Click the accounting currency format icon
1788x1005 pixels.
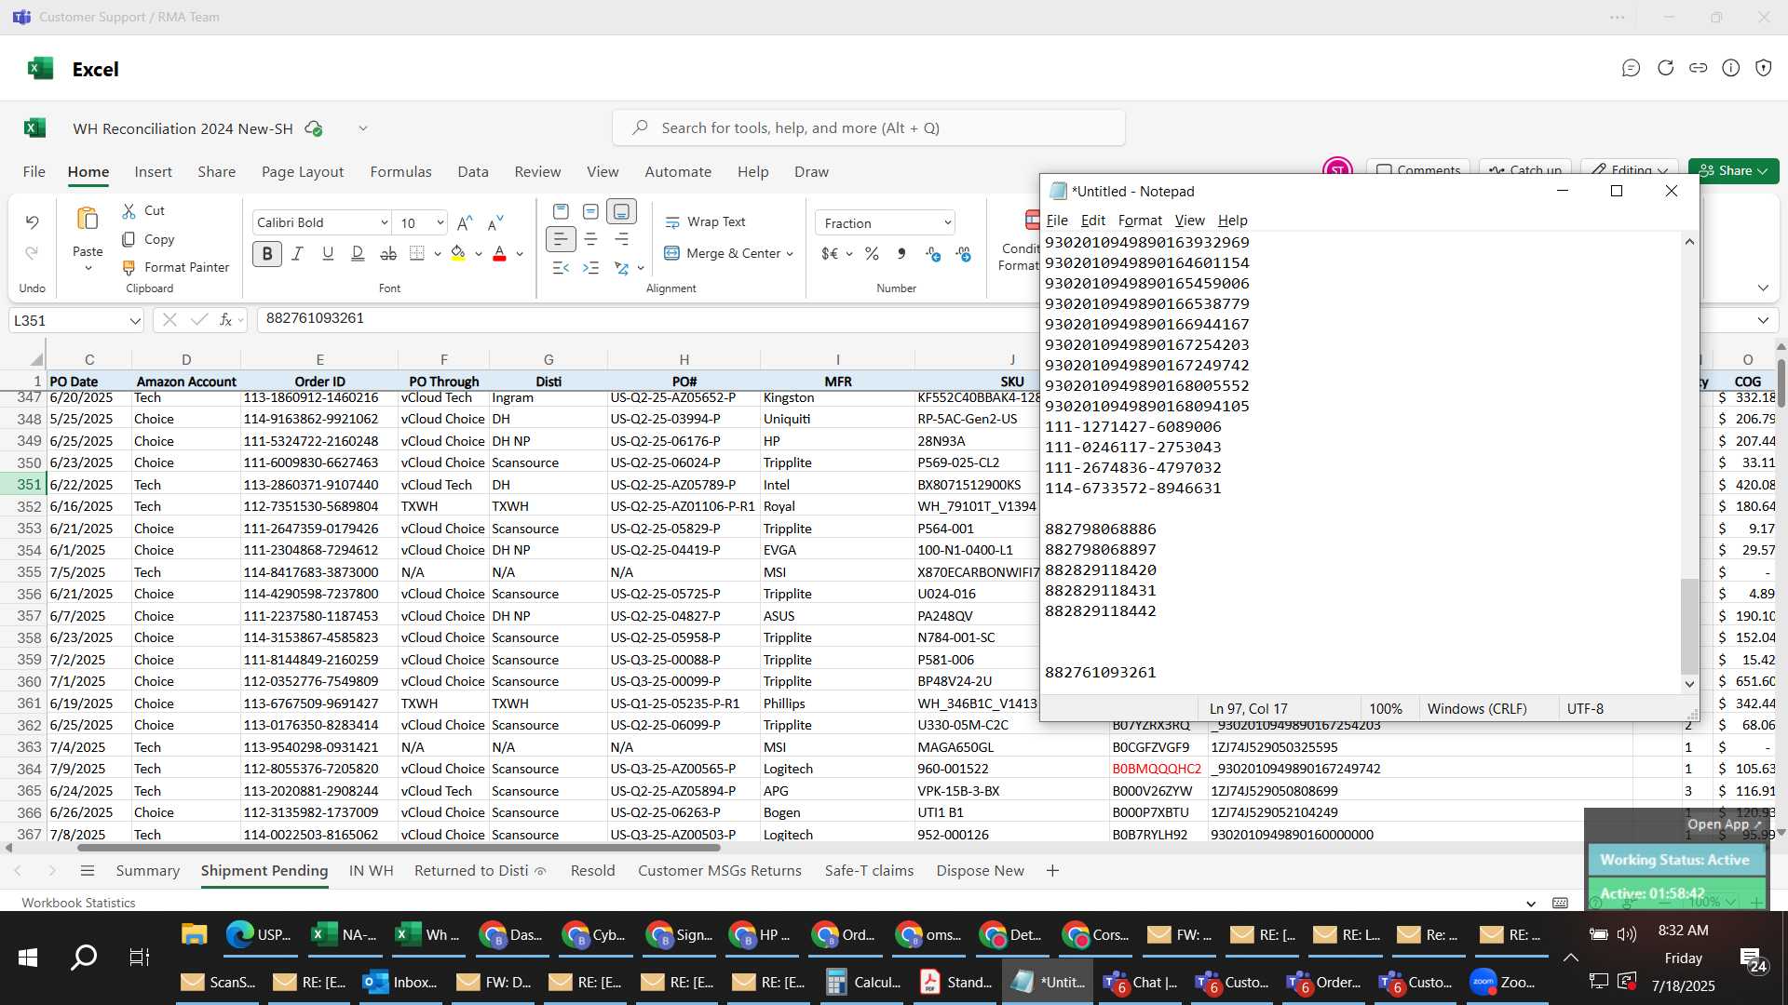830,253
